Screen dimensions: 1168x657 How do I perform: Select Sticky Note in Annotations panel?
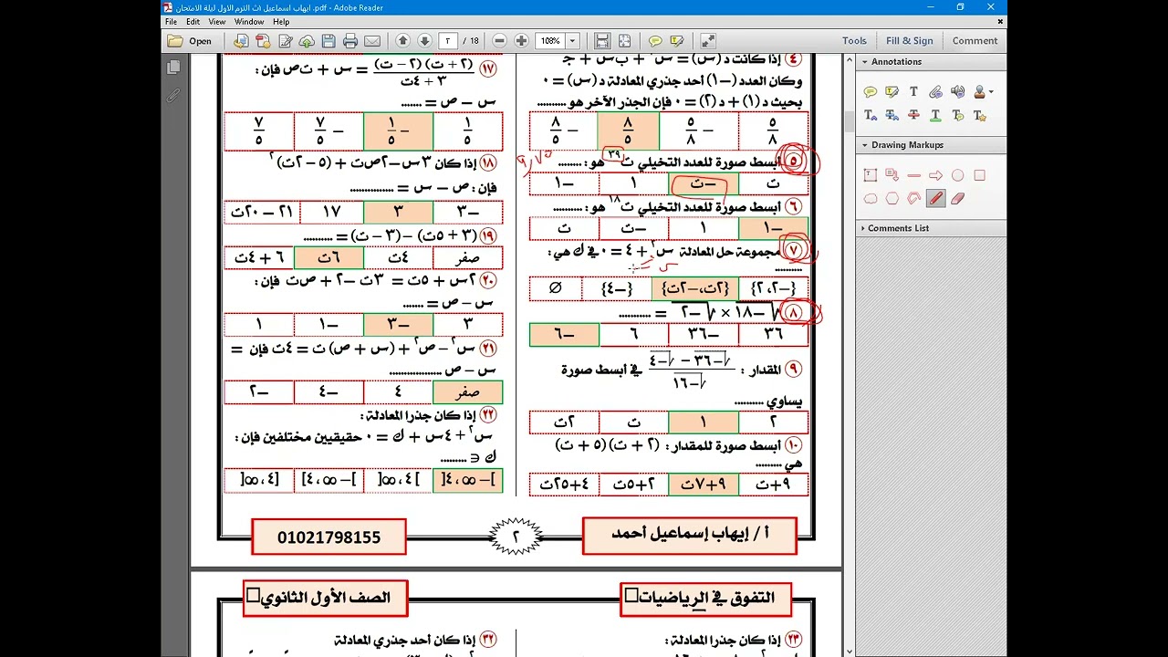870,92
